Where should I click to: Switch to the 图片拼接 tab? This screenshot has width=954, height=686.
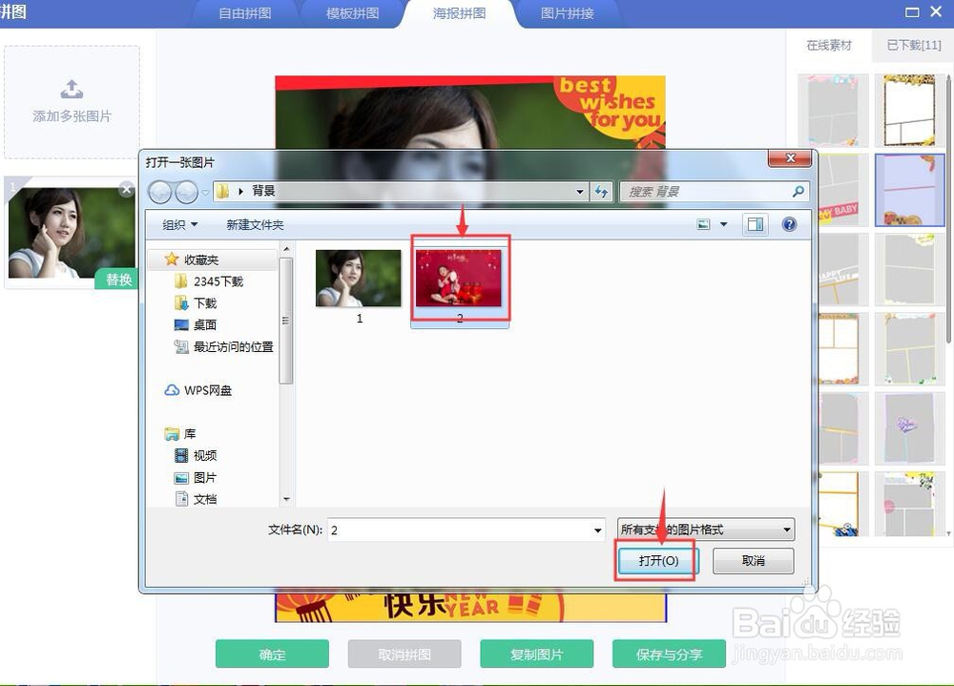[x=570, y=13]
